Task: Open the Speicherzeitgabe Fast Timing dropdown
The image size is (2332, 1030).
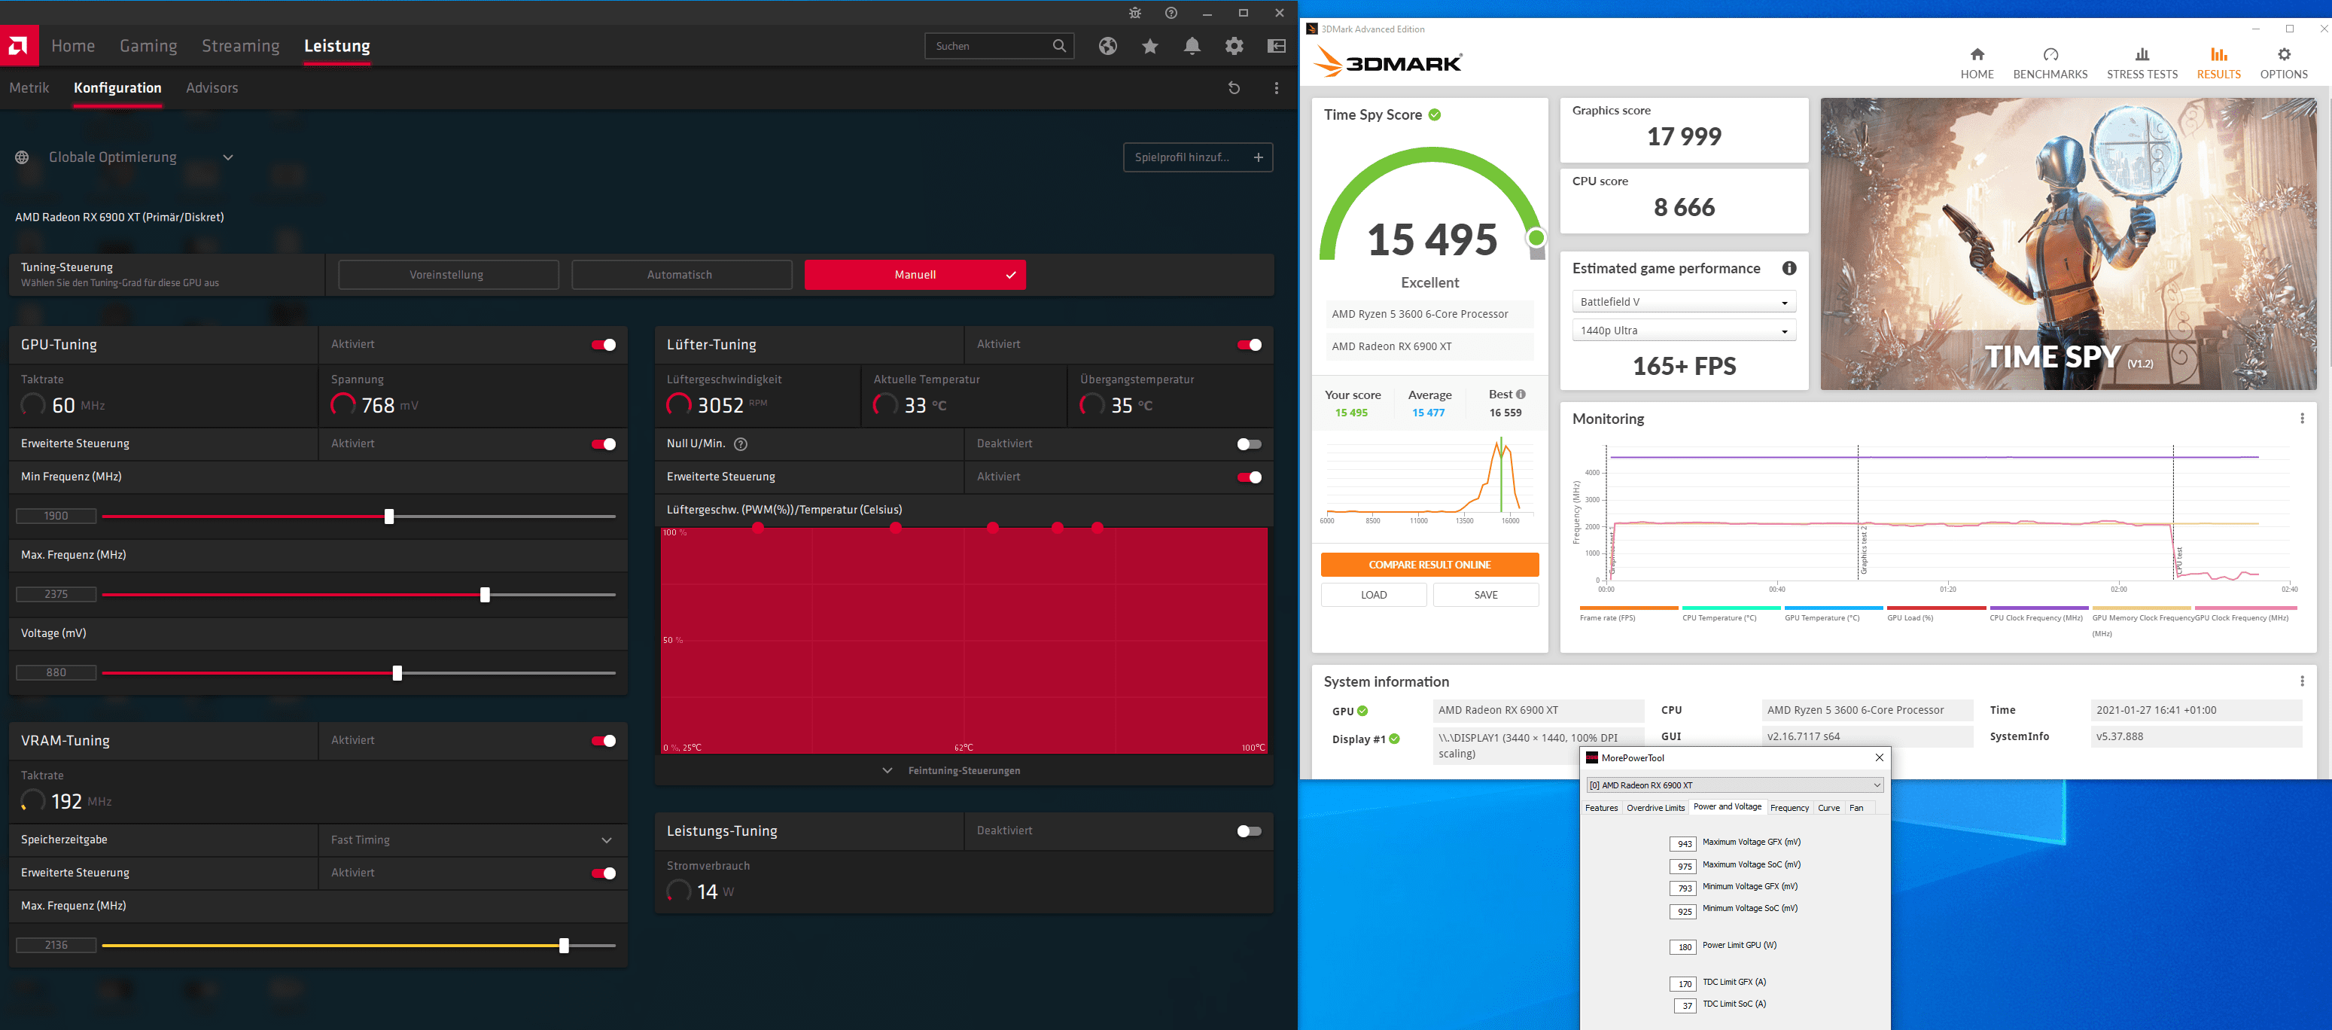Action: click(472, 840)
